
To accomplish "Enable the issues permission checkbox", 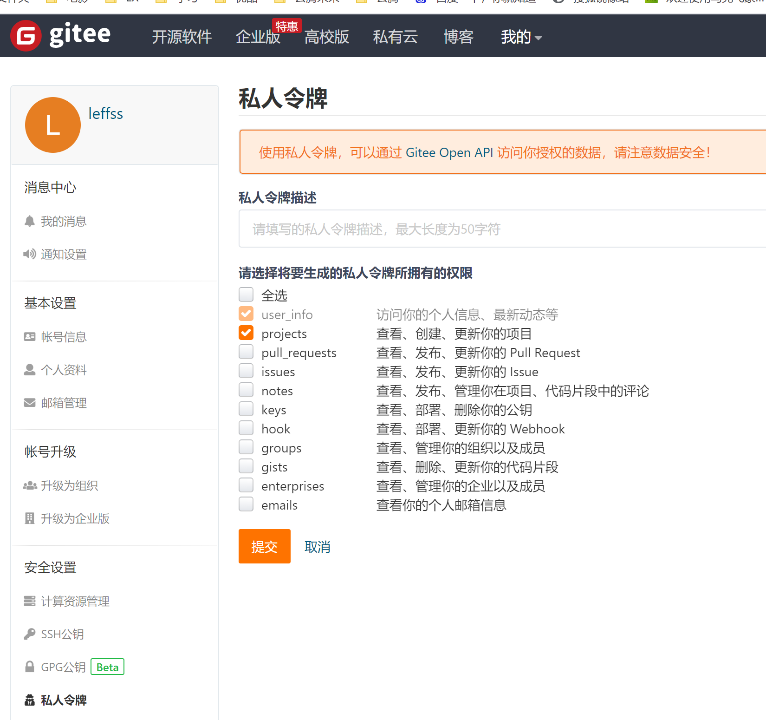I will pyautogui.click(x=246, y=371).
